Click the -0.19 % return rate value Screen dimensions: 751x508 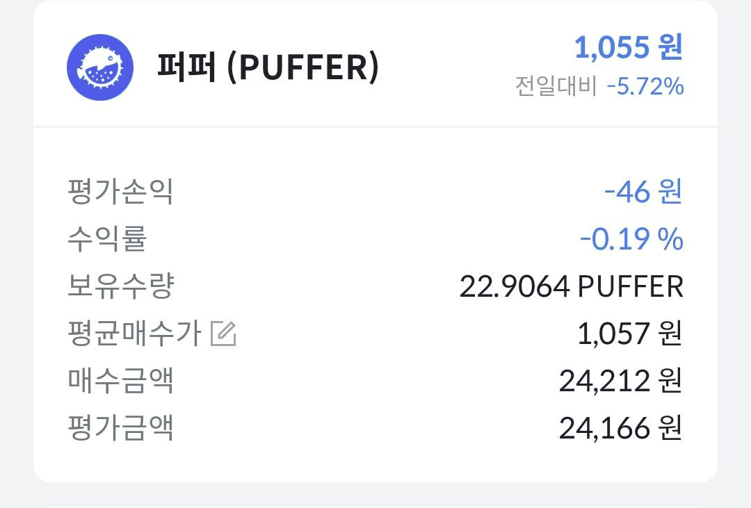(631, 239)
